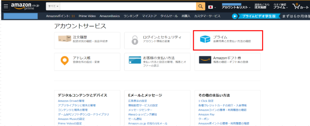Open the hamburger menu icon

click(6, 6)
